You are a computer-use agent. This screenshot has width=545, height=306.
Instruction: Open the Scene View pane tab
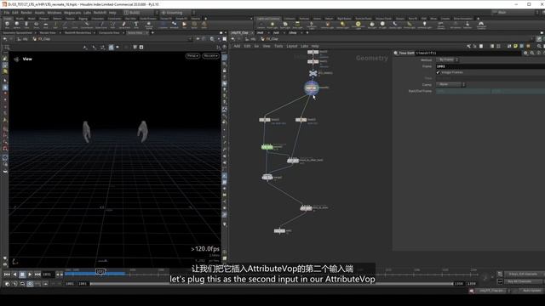[x=135, y=32]
